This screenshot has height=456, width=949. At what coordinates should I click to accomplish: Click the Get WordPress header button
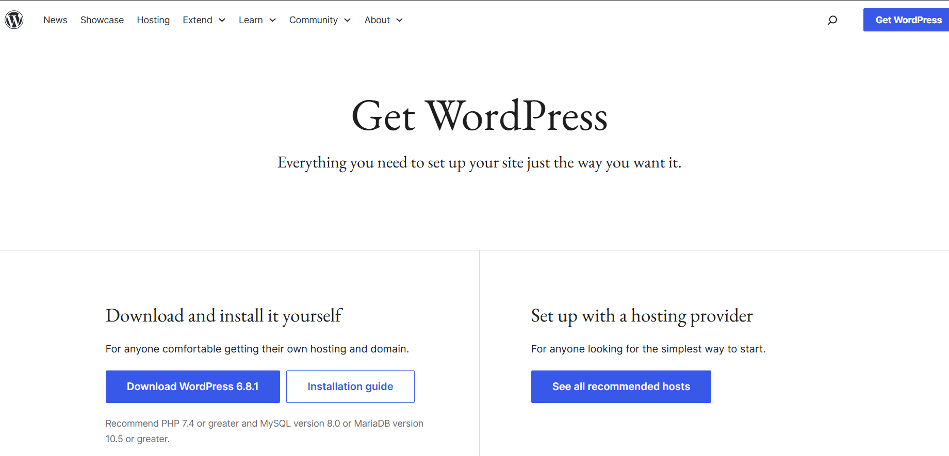pyautogui.click(x=906, y=20)
